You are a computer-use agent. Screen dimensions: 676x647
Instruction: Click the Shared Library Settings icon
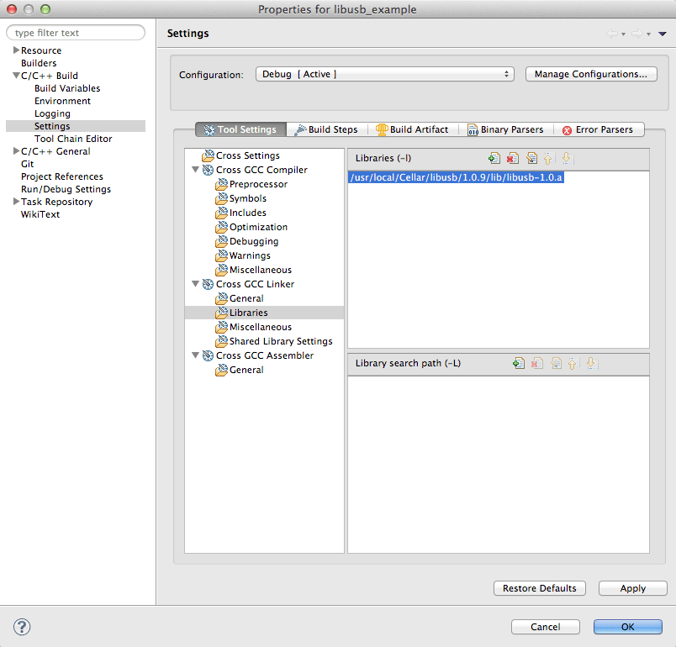point(222,341)
